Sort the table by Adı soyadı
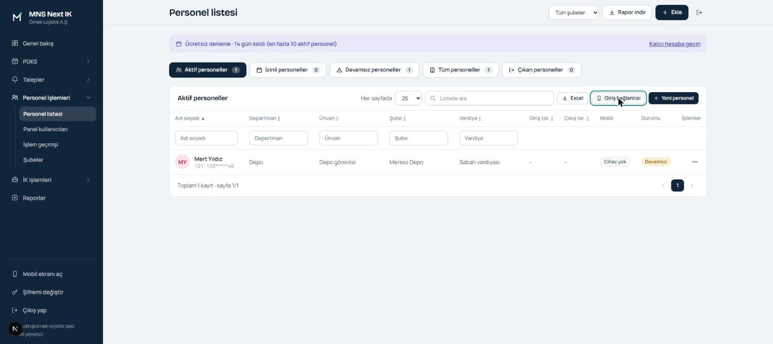 pos(190,118)
